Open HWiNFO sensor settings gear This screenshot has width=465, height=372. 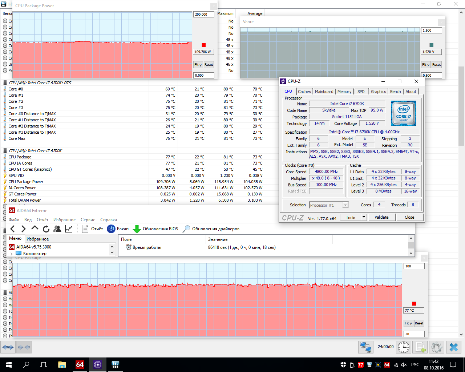point(437,347)
